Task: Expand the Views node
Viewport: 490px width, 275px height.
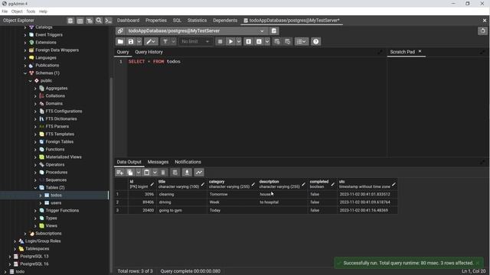Action: pos(35,226)
